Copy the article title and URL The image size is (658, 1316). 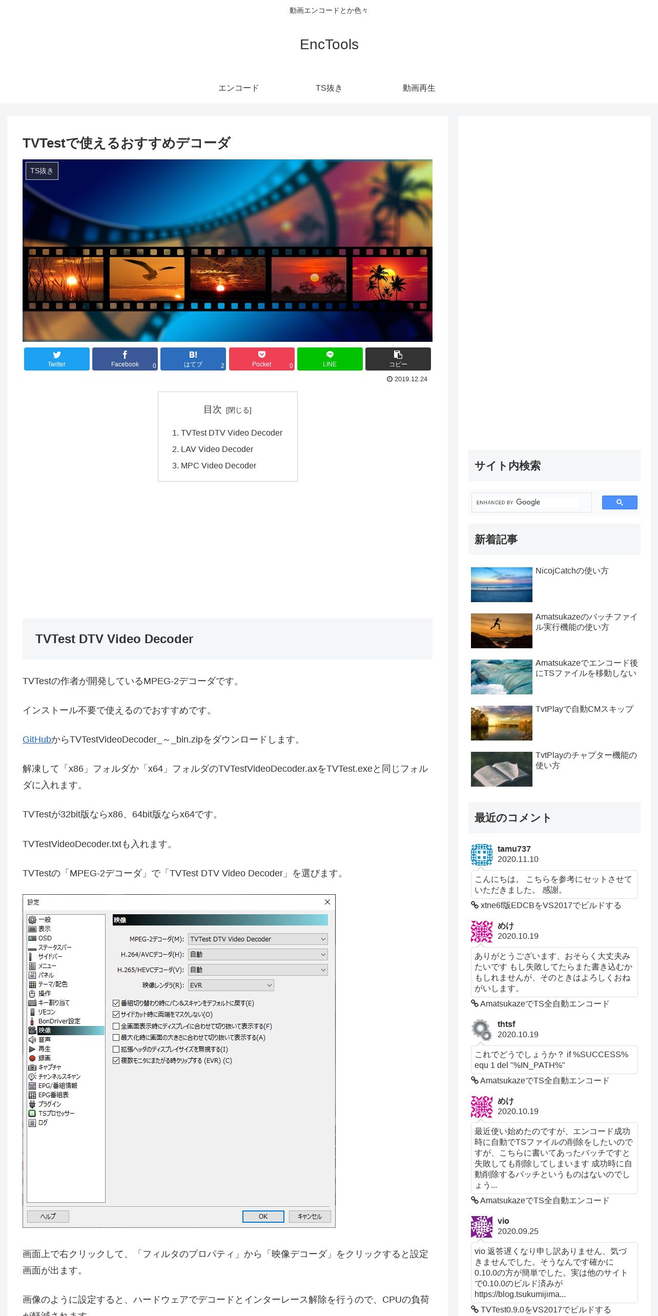pos(398,359)
